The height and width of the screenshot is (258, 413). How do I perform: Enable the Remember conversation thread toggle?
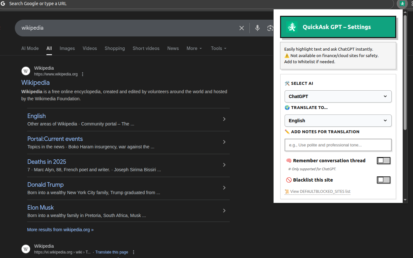coord(383,160)
